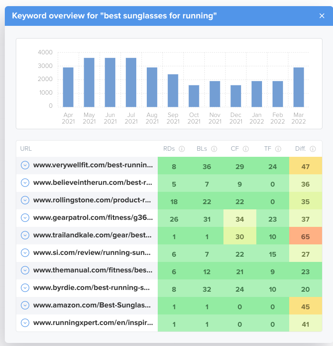The height and width of the screenshot is (346, 333).
Task: Click the BLs info icon
Action: coord(214,149)
